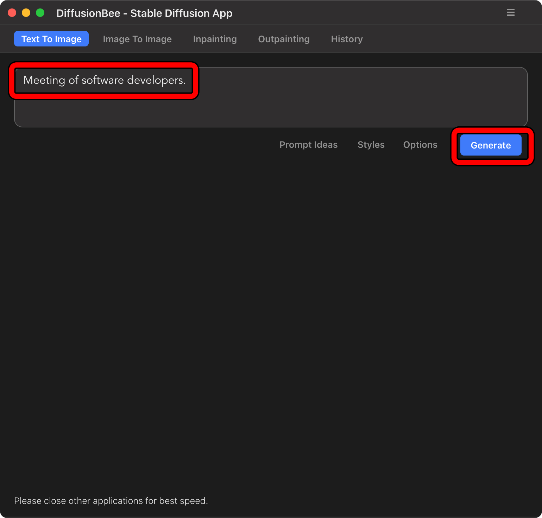The image size is (542, 518).
Task: Switch to the Text To Image tab
Action: (x=51, y=39)
